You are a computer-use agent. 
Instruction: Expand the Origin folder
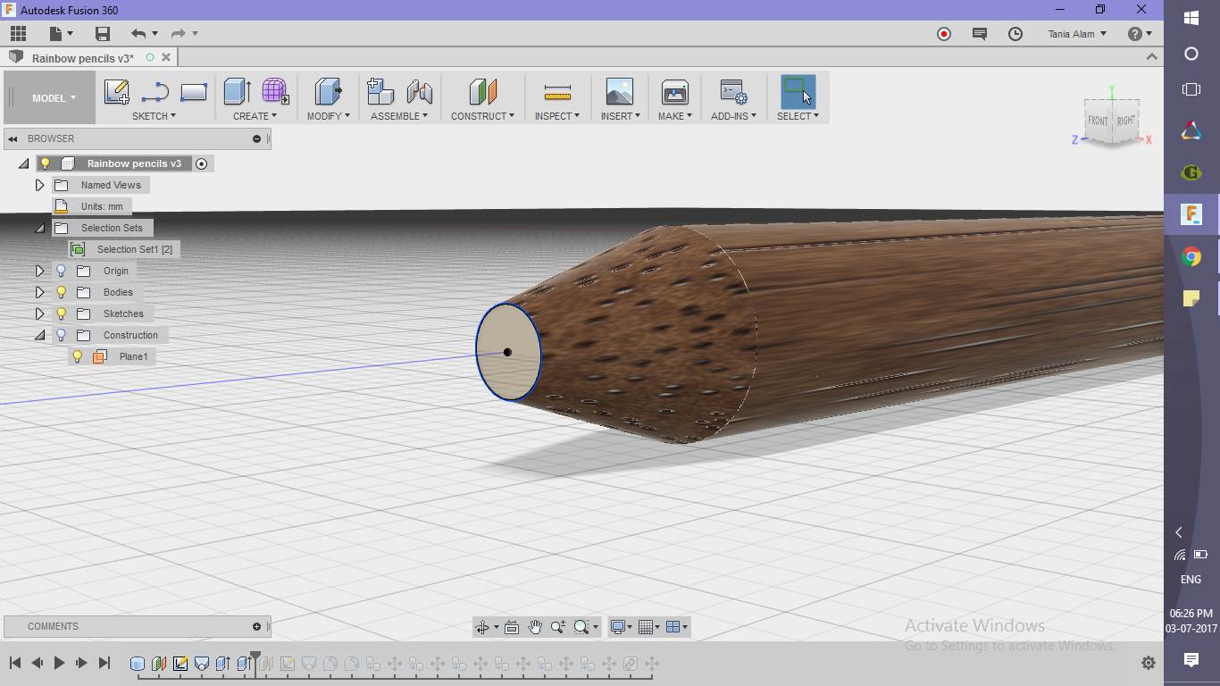(39, 271)
